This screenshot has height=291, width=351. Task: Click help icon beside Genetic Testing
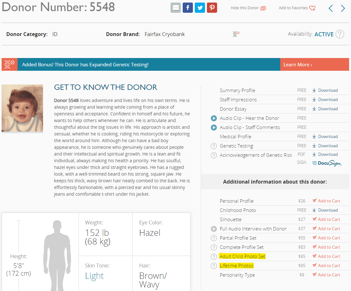(214, 146)
